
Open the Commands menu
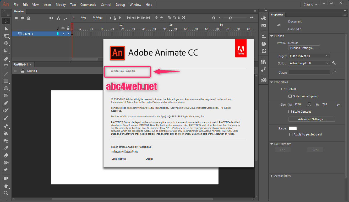click(88, 5)
